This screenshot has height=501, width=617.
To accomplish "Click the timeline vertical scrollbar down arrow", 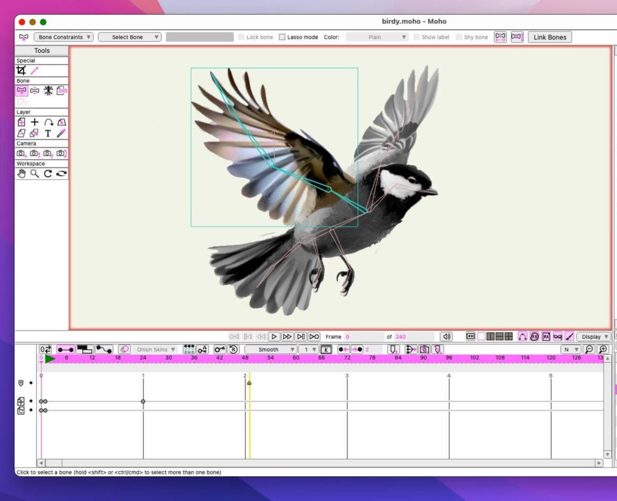I will pos(607,455).
